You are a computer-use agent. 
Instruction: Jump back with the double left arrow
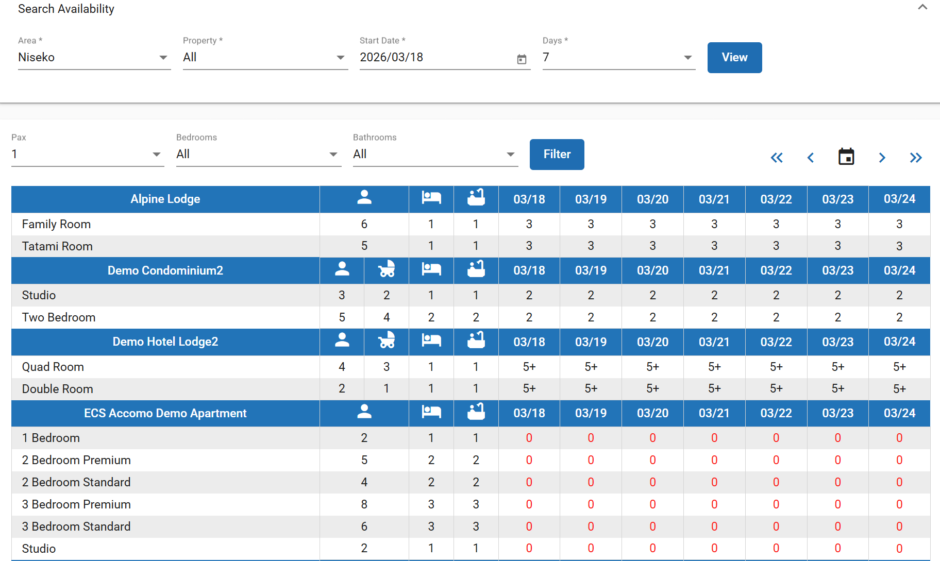click(776, 158)
